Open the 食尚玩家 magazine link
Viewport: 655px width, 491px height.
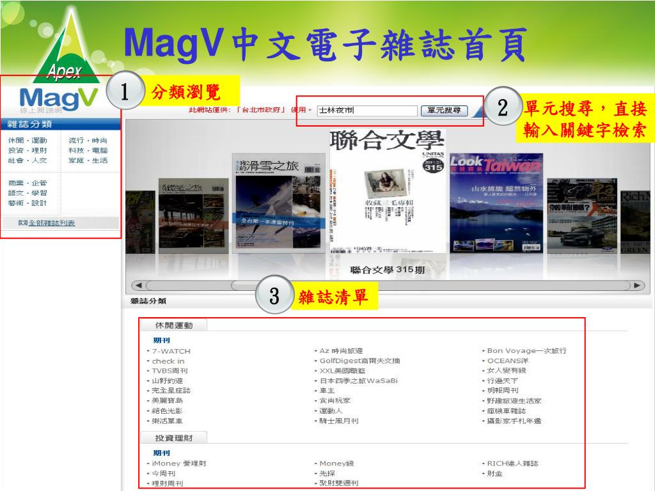(335, 400)
